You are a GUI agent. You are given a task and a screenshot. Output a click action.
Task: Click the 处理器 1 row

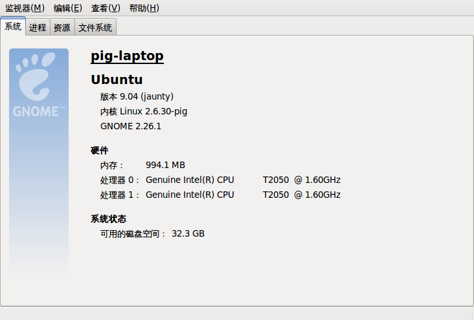tap(220, 195)
